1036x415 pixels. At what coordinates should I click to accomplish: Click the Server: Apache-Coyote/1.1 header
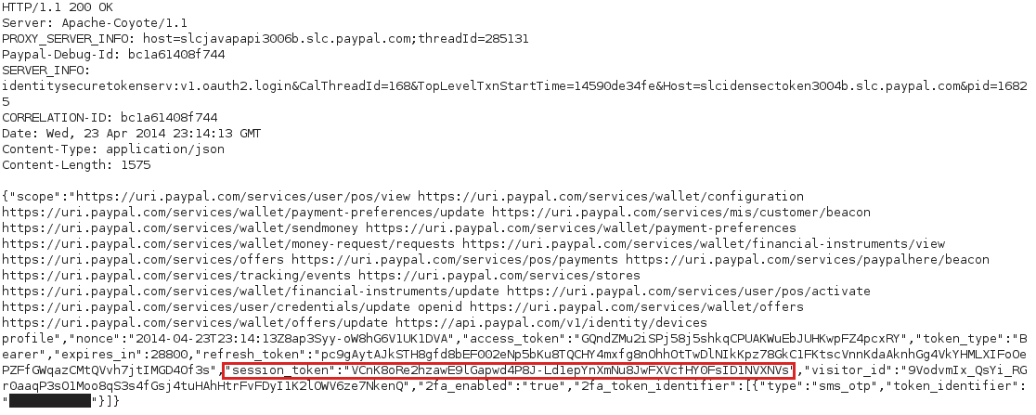coord(95,23)
